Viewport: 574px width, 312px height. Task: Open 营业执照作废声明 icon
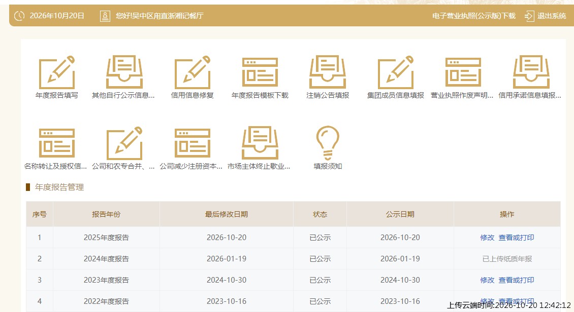[463, 72]
